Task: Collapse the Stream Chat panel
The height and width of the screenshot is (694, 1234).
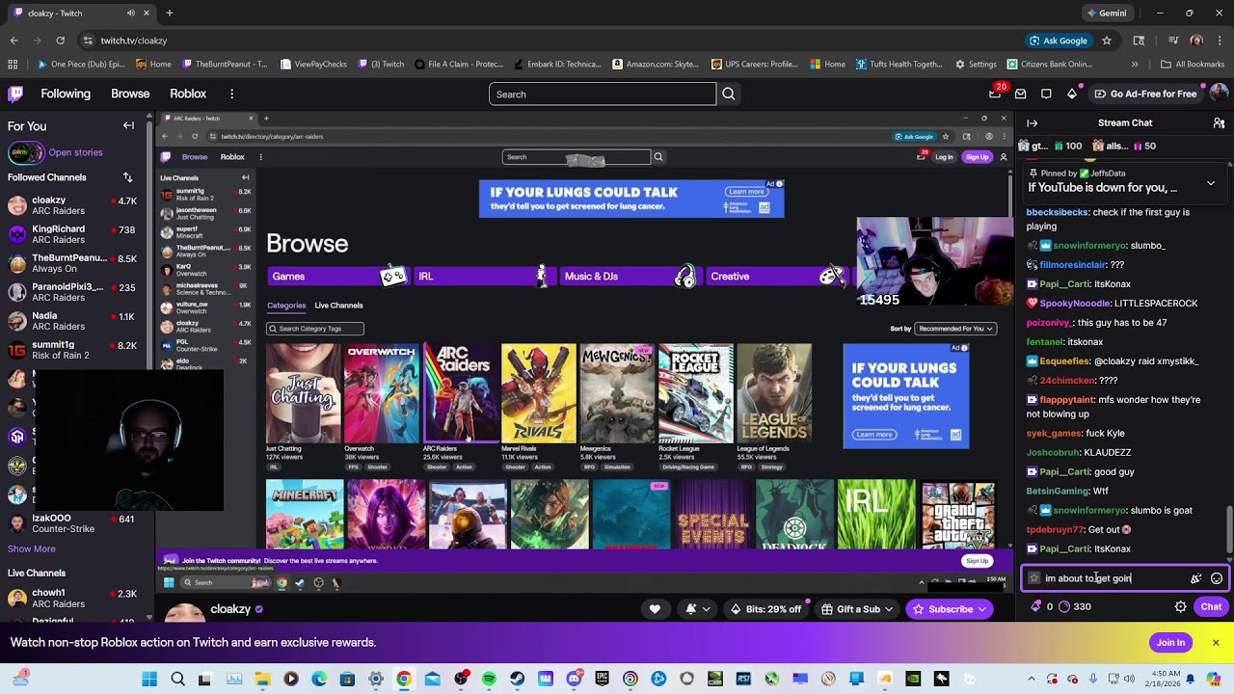Action: click(1032, 123)
